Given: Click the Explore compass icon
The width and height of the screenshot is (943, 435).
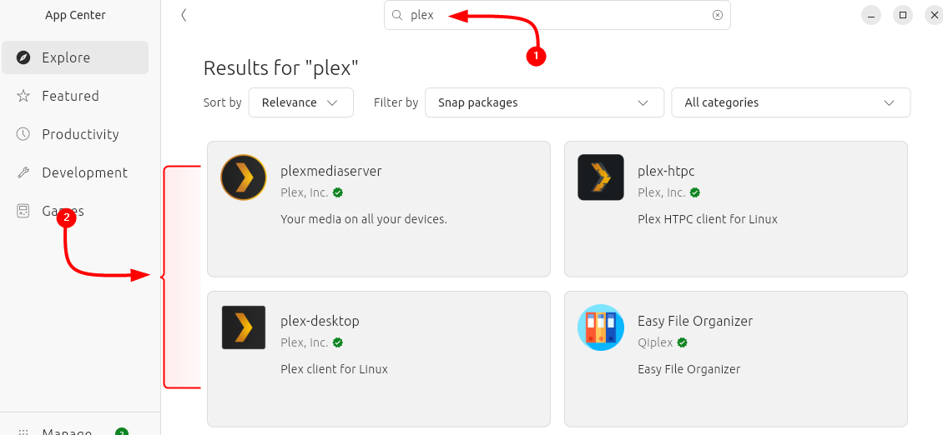Looking at the screenshot, I should click(x=23, y=57).
